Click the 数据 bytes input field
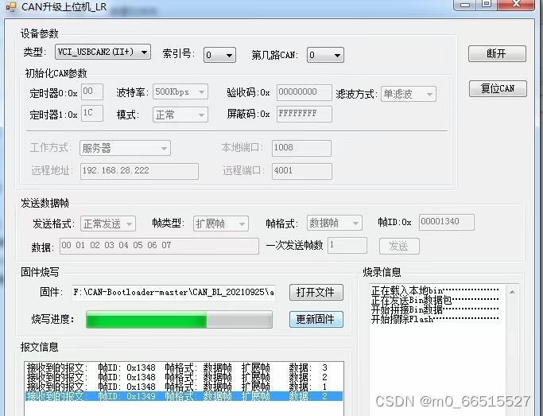The height and width of the screenshot is (416, 543). (x=159, y=246)
